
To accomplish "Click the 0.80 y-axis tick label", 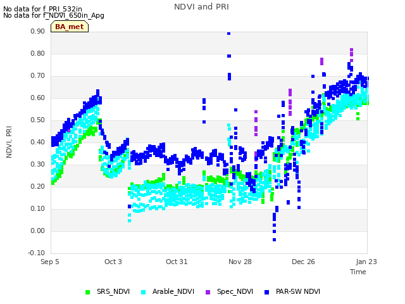I will (38, 53).
